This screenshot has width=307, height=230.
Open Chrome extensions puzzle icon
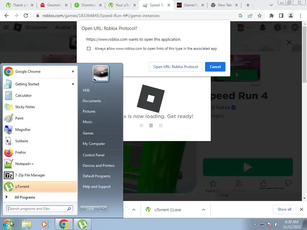272,16
